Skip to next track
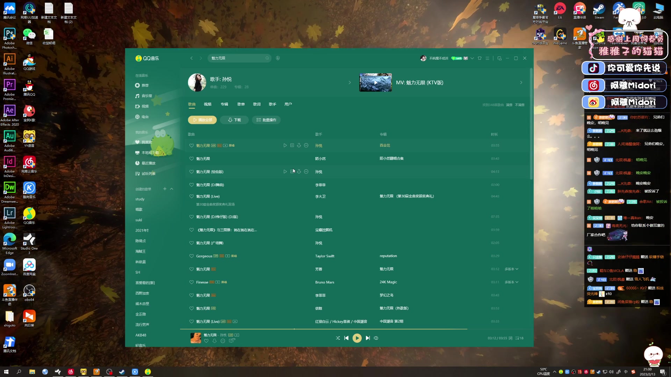 click(368, 338)
